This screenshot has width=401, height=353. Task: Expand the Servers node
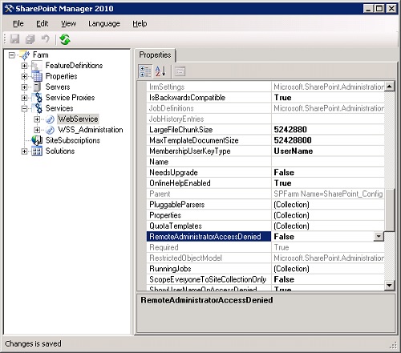click(x=24, y=87)
